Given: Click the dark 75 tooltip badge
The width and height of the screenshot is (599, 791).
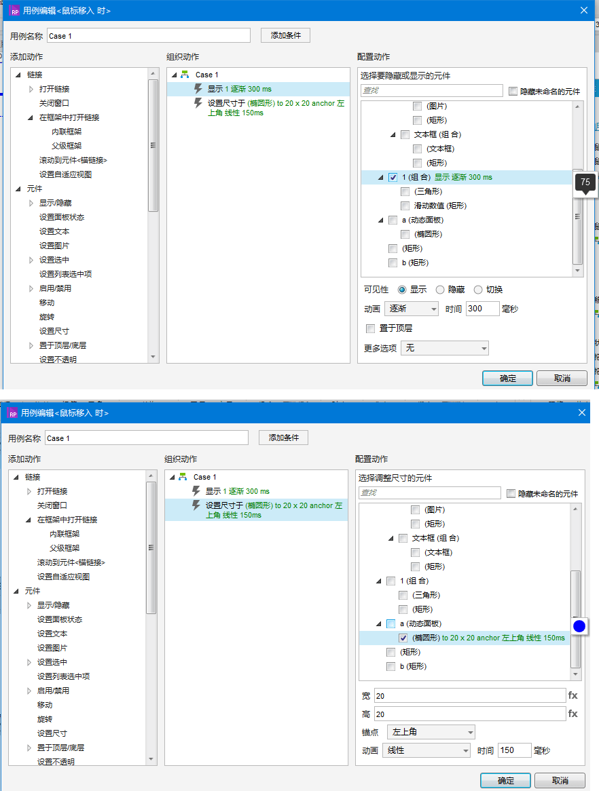Looking at the screenshot, I should point(585,182).
